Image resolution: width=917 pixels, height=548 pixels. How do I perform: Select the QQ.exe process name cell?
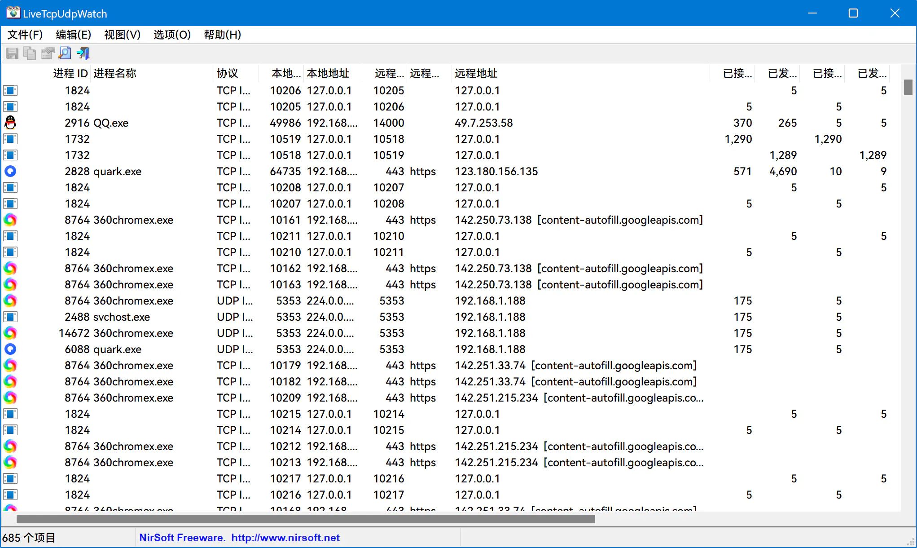tap(111, 123)
